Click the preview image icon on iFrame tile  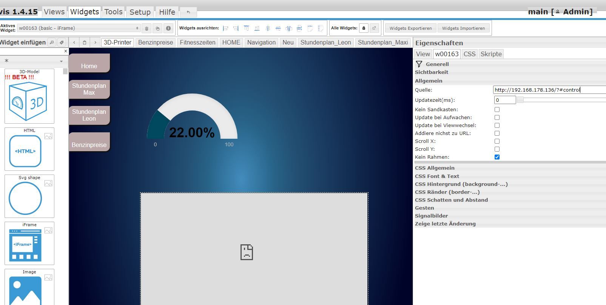point(48,230)
